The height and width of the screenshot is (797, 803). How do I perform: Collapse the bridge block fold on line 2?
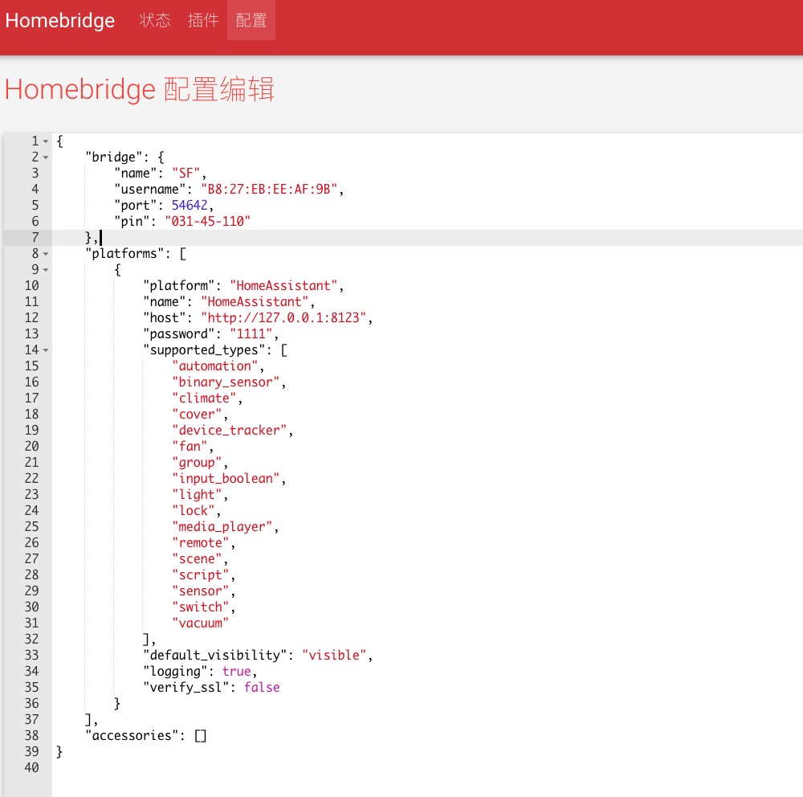point(46,157)
